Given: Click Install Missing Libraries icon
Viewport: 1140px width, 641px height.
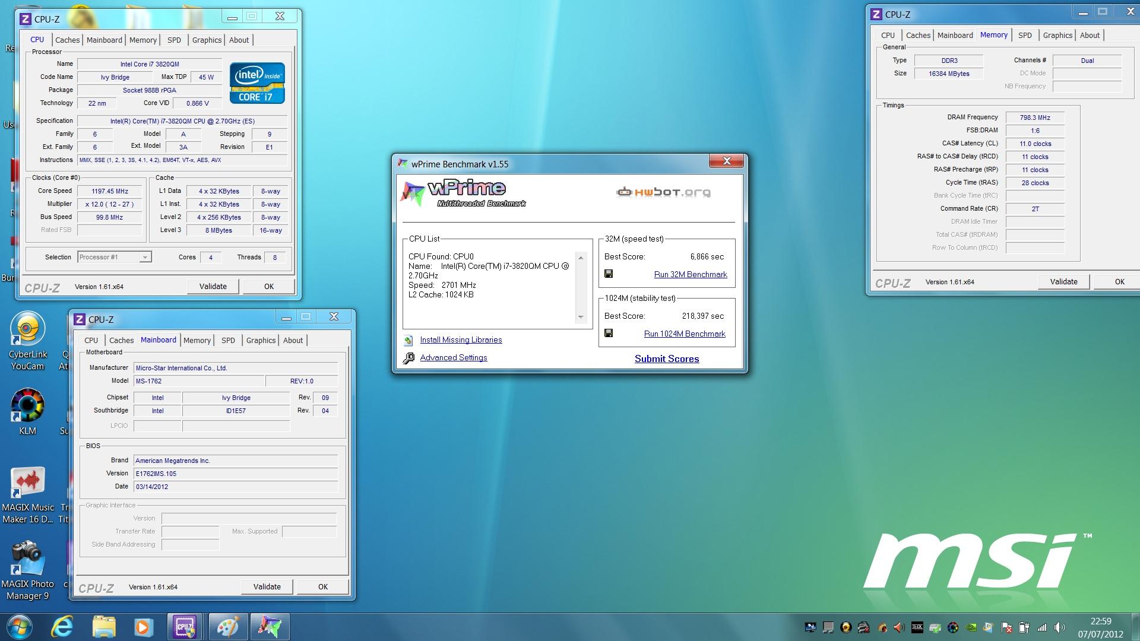Looking at the screenshot, I should tap(408, 340).
